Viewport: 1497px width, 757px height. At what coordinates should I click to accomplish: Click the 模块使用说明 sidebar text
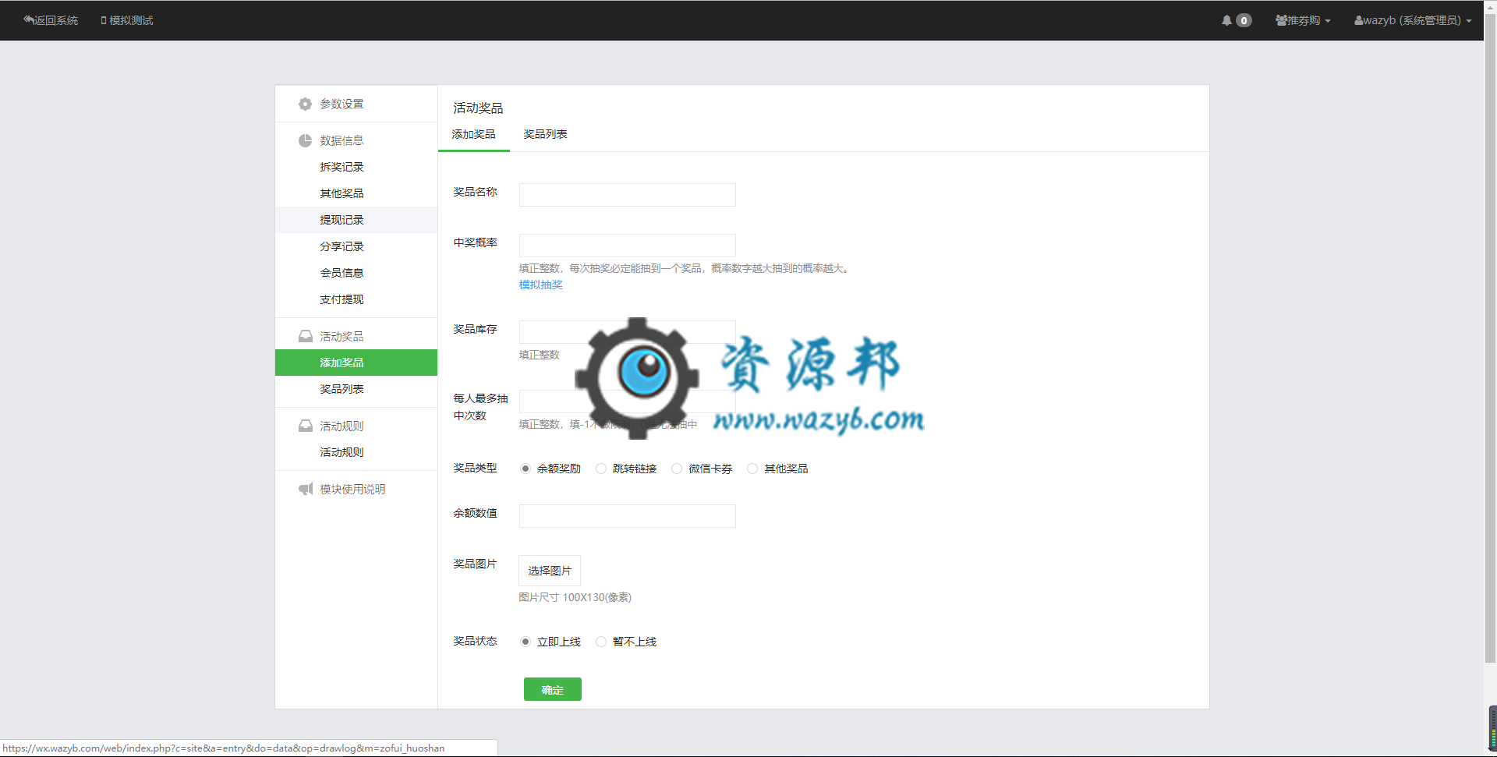coord(352,489)
